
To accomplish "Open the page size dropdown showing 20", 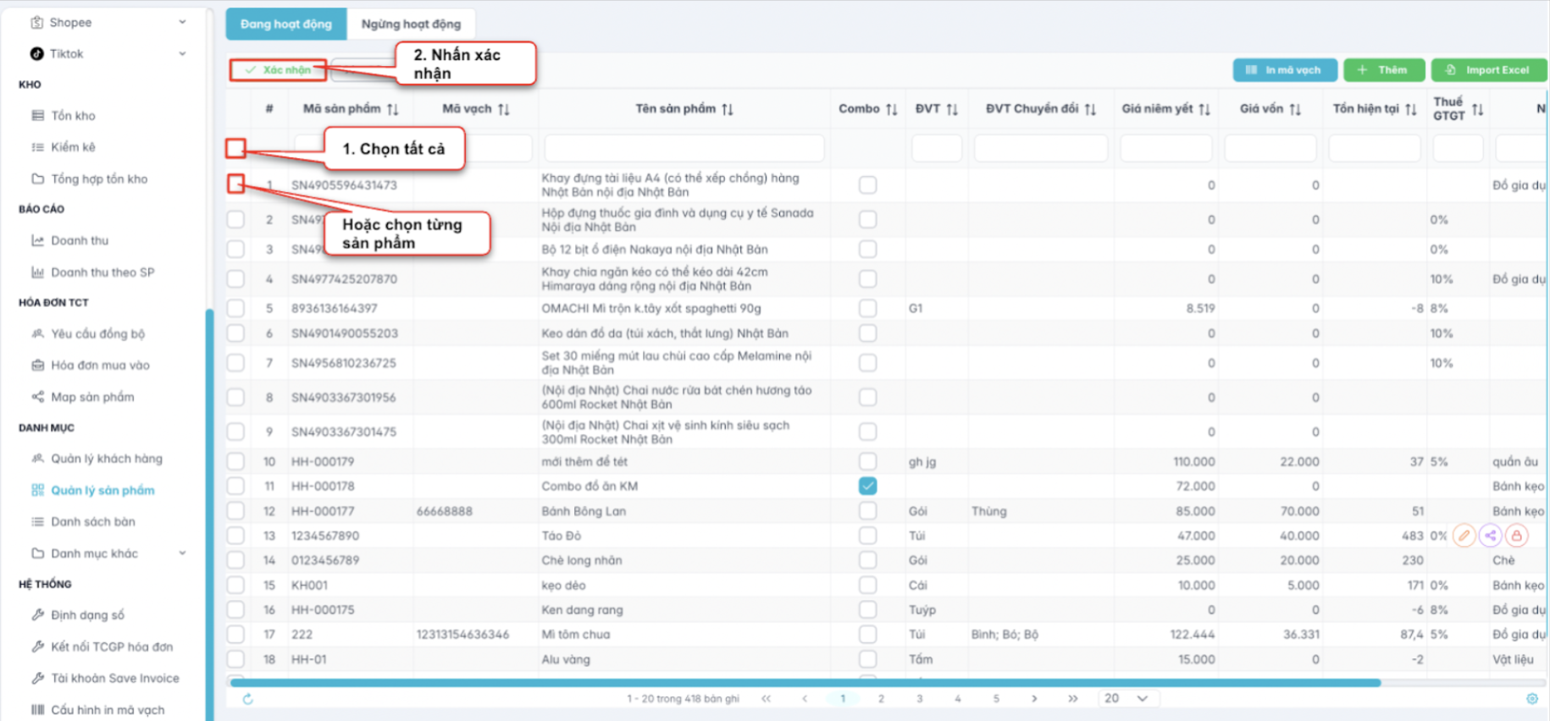I will tap(1126, 699).
